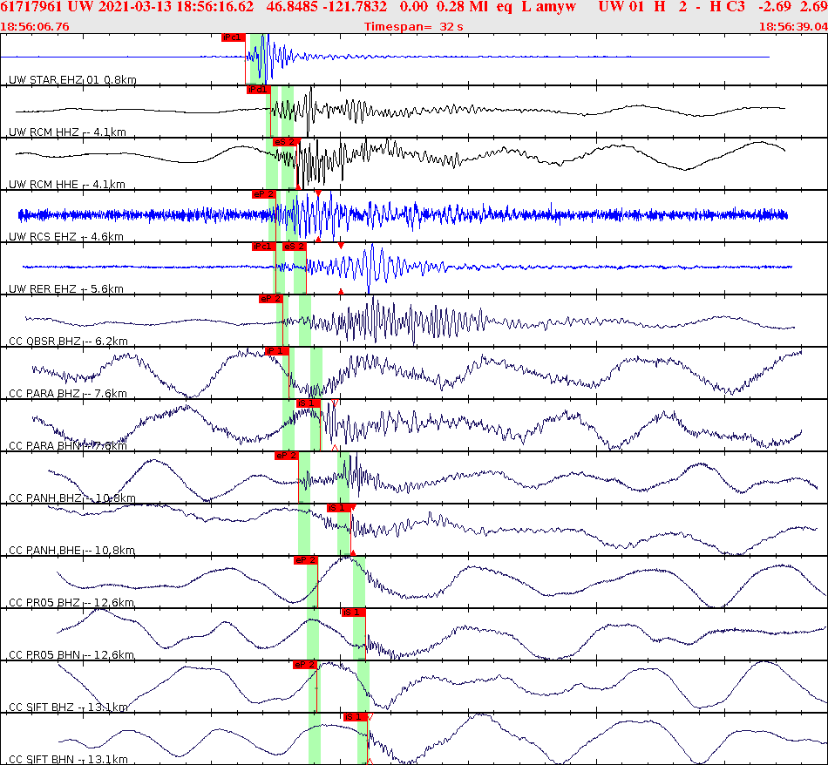The width and height of the screenshot is (828, 765).
Task: Click the CC SIFT BHZ station label
Action: click(x=44, y=706)
